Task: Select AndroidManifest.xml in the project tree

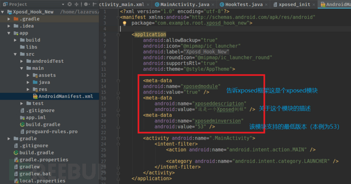Action: [x=66, y=96]
